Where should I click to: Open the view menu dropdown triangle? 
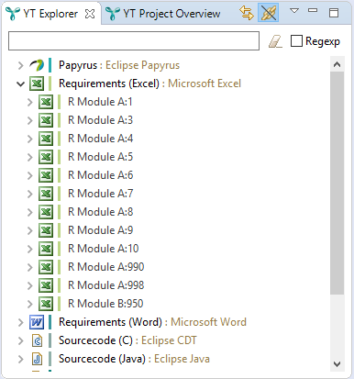294,11
